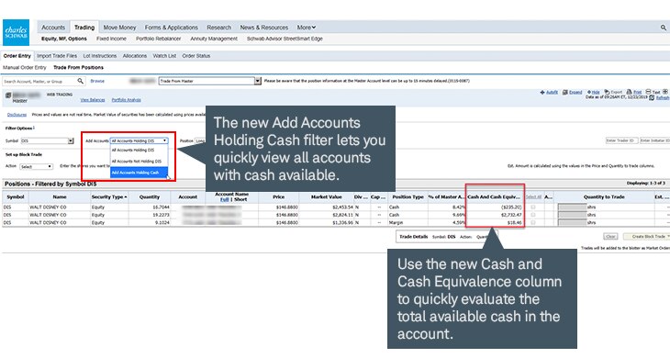Open the Portfolio Analysis link
The image size is (670, 358).
[x=126, y=100]
